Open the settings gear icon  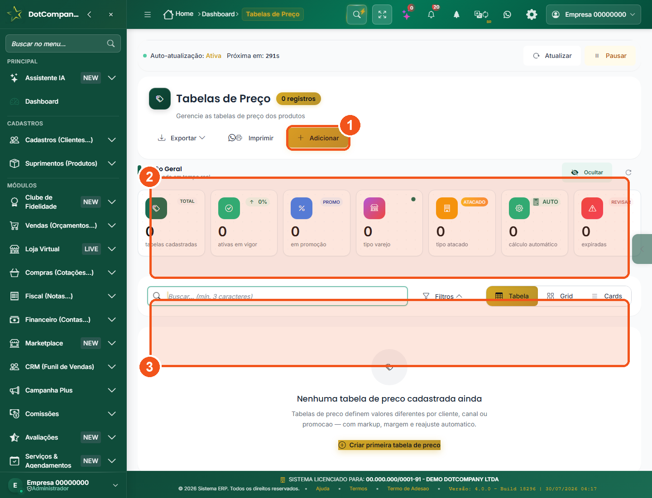[532, 14]
